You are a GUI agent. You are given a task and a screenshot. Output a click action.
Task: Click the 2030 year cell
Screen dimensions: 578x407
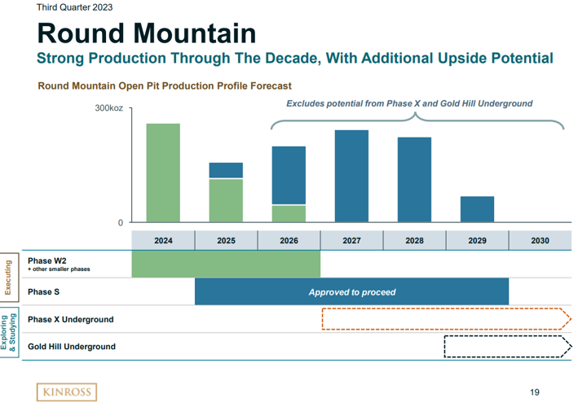pyautogui.click(x=540, y=240)
